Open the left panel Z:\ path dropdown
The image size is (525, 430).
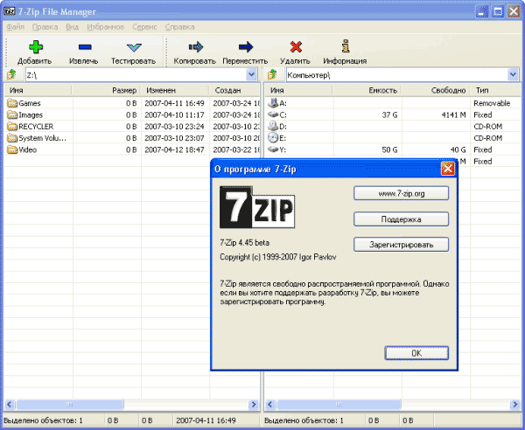(251, 74)
